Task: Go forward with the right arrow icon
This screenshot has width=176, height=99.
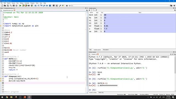Action: (70, 5)
